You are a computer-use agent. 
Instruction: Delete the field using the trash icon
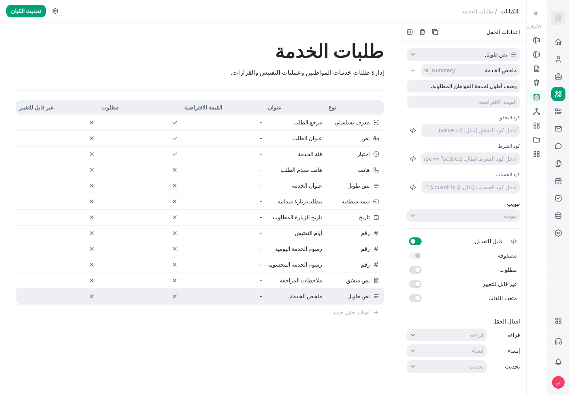pyautogui.click(x=422, y=32)
